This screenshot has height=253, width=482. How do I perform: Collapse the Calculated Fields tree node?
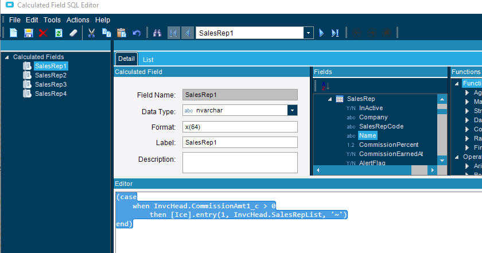[x=7, y=57]
